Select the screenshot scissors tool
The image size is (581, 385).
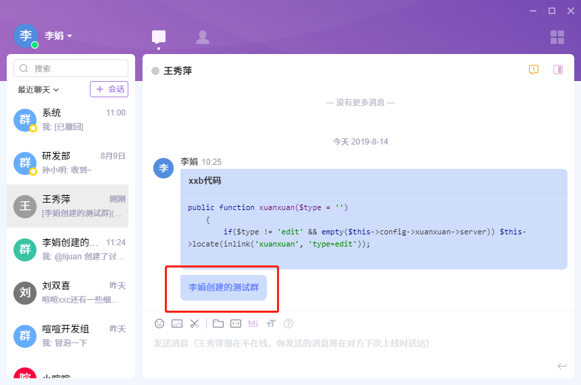(195, 324)
